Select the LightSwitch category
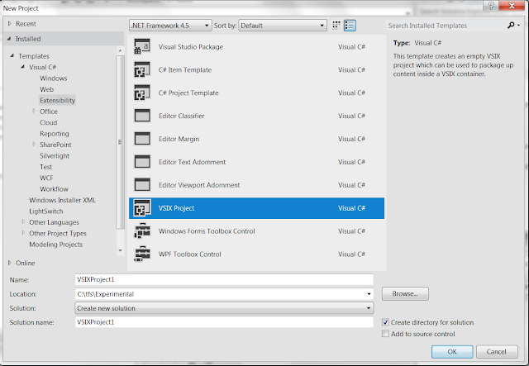This screenshot has width=529, height=366. [46, 212]
